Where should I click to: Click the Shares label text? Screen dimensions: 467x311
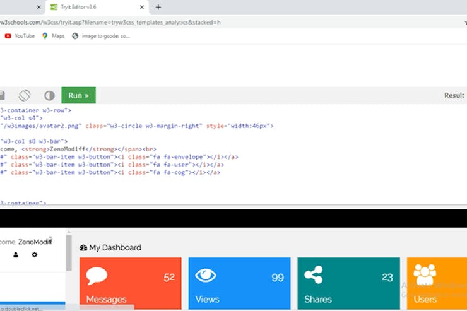coord(318,299)
